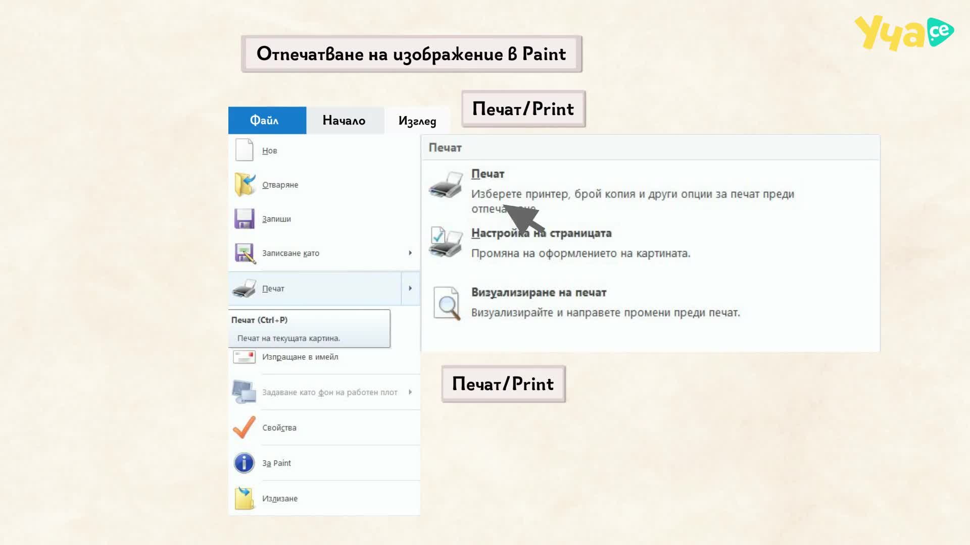Select Визуализиране на печат option
The height and width of the screenshot is (545, 970).
point(539,292)
